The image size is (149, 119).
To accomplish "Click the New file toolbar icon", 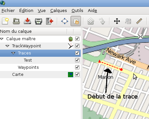I will click(5, 21).
